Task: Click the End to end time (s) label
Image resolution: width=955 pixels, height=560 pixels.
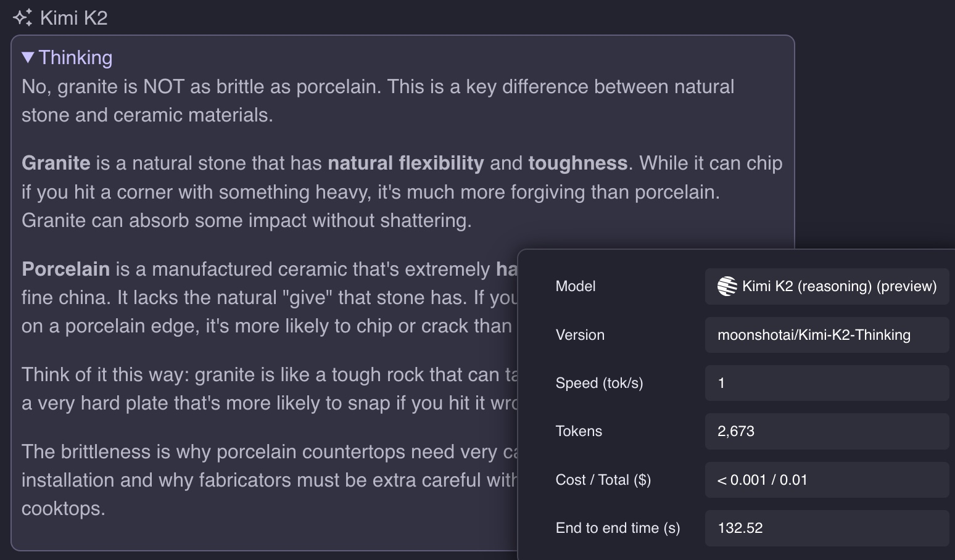Action: coord(618,528)
